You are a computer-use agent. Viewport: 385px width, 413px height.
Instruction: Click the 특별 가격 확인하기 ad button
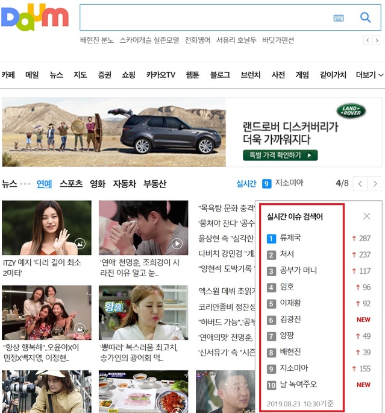click(280, 155)
